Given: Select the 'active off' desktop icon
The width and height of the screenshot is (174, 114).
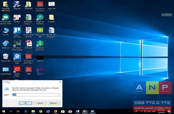Looking at the screenshot, I should 51,5.
